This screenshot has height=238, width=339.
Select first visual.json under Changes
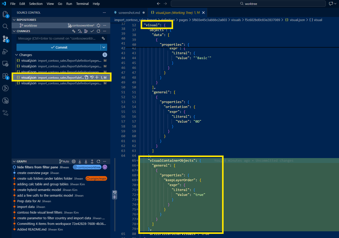coord(61,60)
